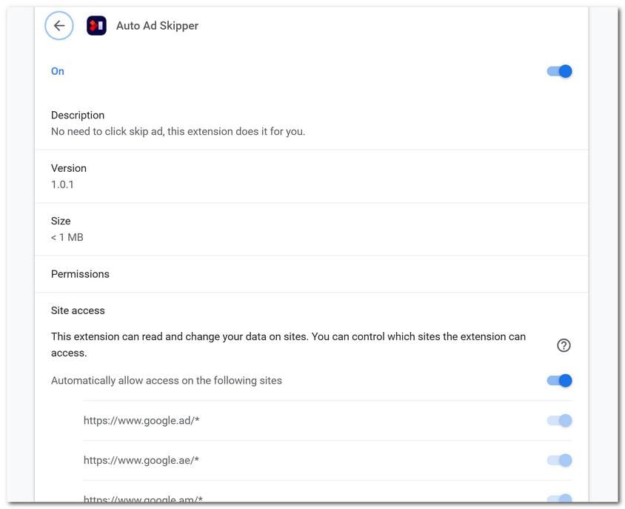Click the Auto Ad Skipper extension icon
Viewport: 625px width, 509px height.
point(96,26)
